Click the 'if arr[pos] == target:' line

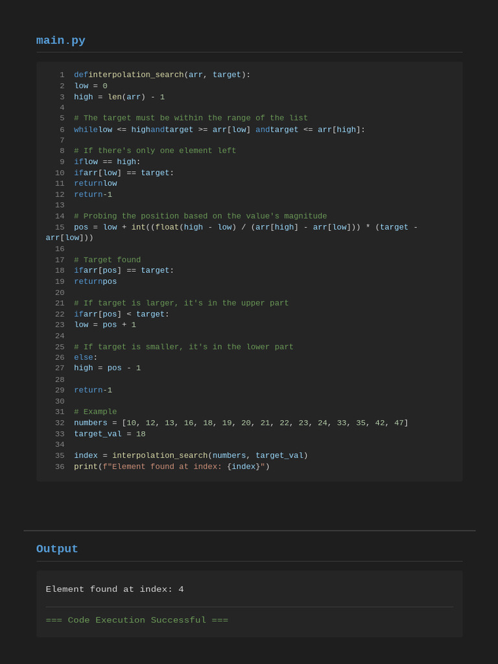coord(124,270)
